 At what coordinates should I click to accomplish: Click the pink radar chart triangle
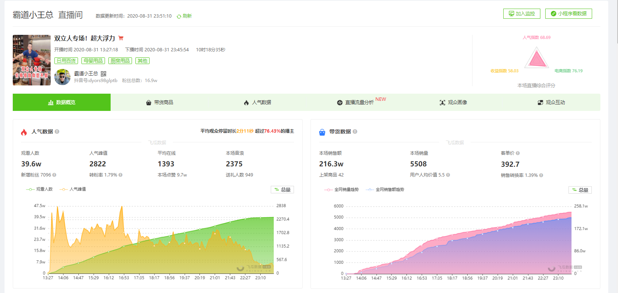coord(537,59)
